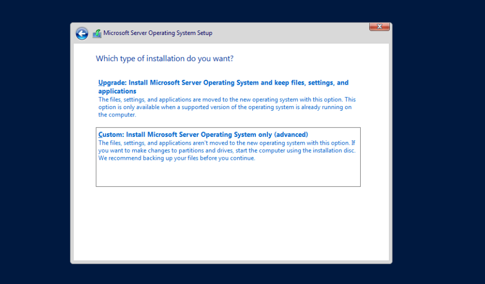This screenshot has height=284, width=485.
Task: Click the word 'applications' under Upgrade heading
Action: [117, 91]
